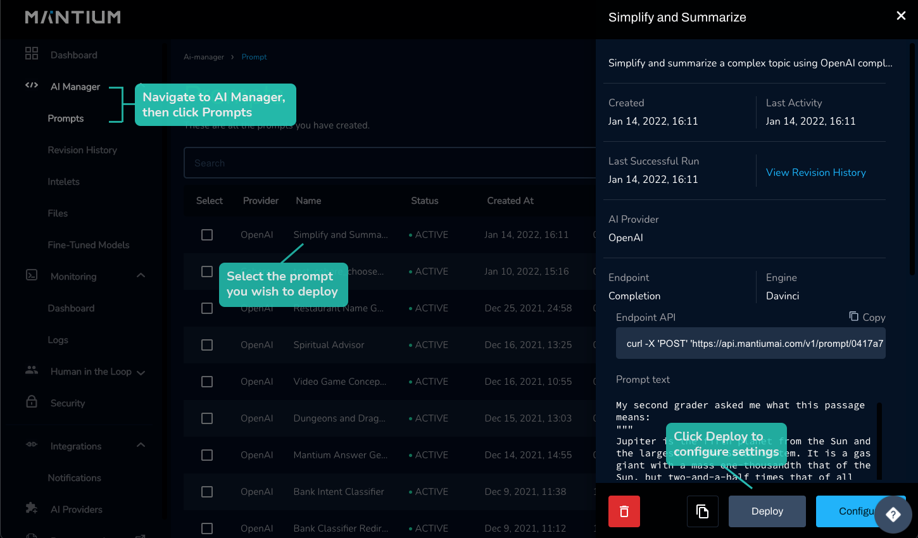Click the duplicate prompt icon button
Viewport: 918px width, 538px height.
pos(703,511)
